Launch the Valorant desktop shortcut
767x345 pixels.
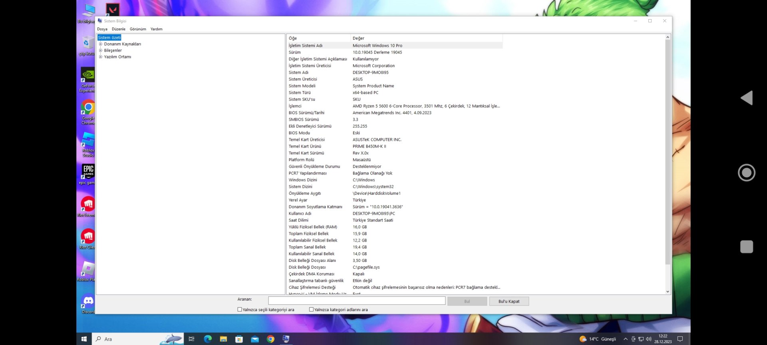(113, 9)
